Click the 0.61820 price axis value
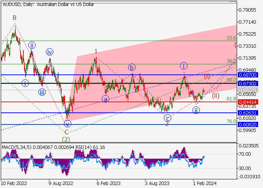The image size is (263, 188). coord(247,118)
